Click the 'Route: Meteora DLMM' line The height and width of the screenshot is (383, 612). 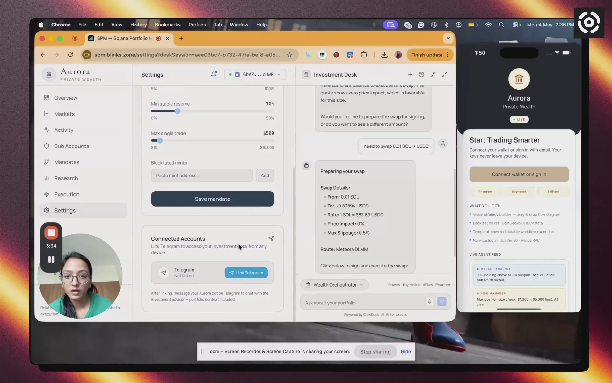tap(344, 249)
